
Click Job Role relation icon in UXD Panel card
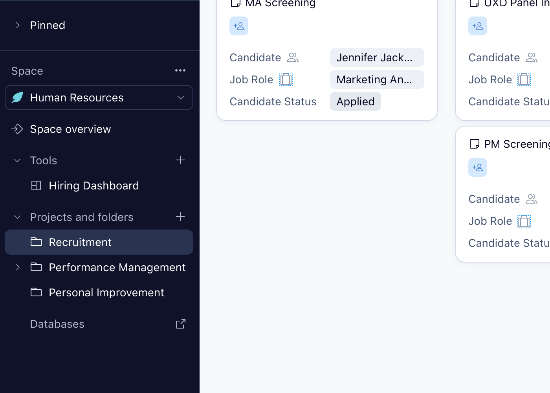(524, 79)
